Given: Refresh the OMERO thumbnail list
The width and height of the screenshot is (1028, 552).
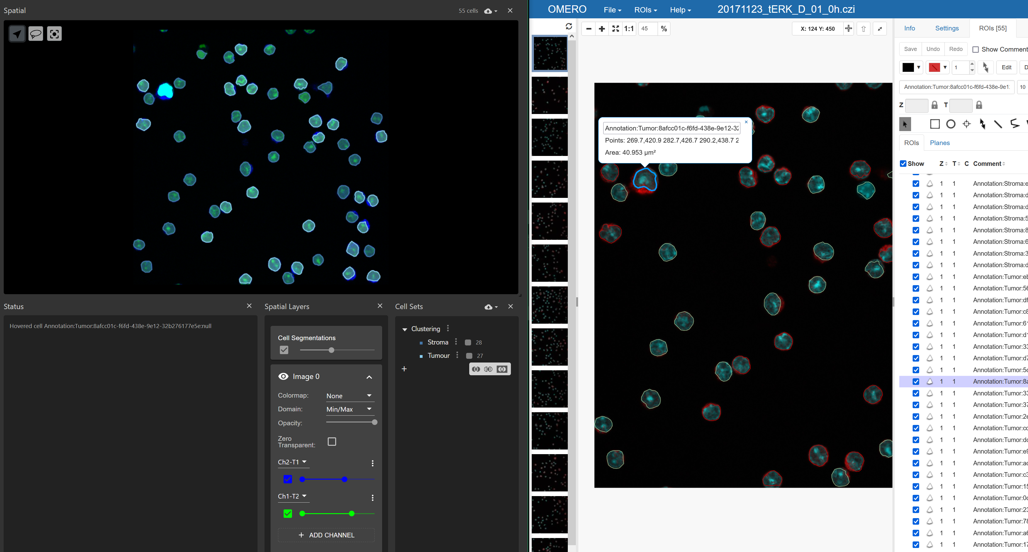Looking at the screenshot, I should pyautogui.click(x=569, y=26).
